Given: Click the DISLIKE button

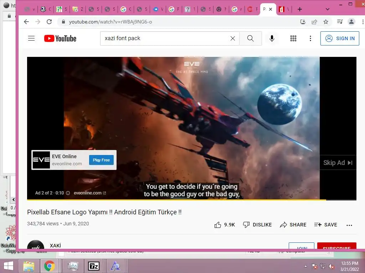Looking at the screenshot, I should [x=257, y=225].
